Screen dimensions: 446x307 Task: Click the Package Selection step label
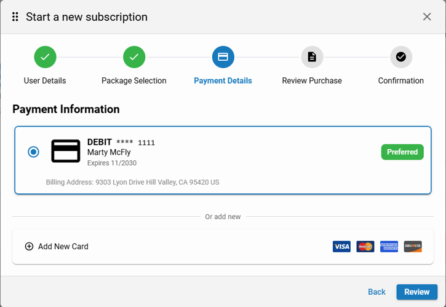pos(134,80)
